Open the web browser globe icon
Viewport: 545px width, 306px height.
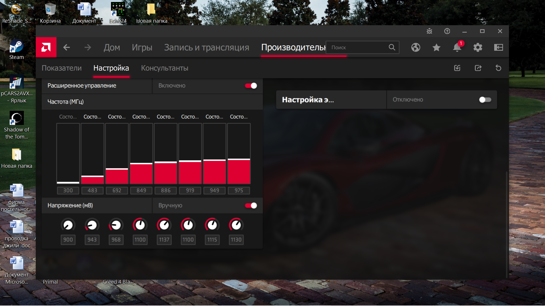tap(416, 47)
